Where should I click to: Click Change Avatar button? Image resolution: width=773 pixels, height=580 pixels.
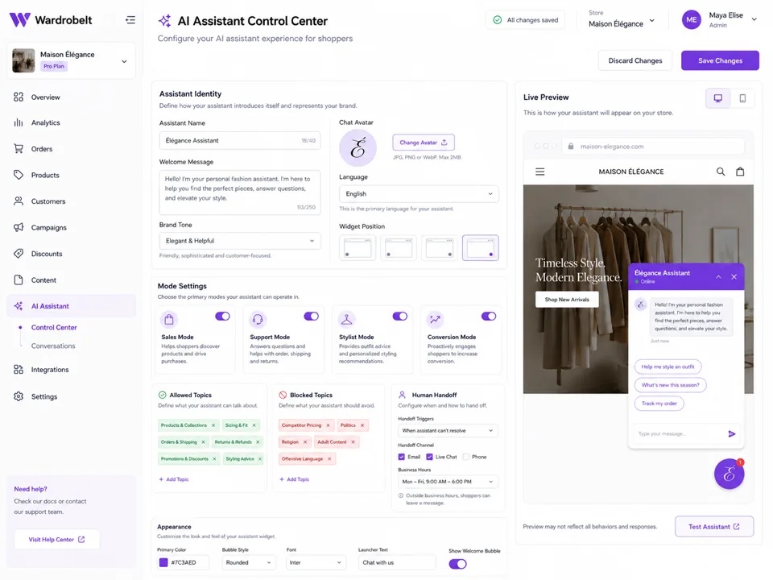pyautogui.click(x=424, y=143)
